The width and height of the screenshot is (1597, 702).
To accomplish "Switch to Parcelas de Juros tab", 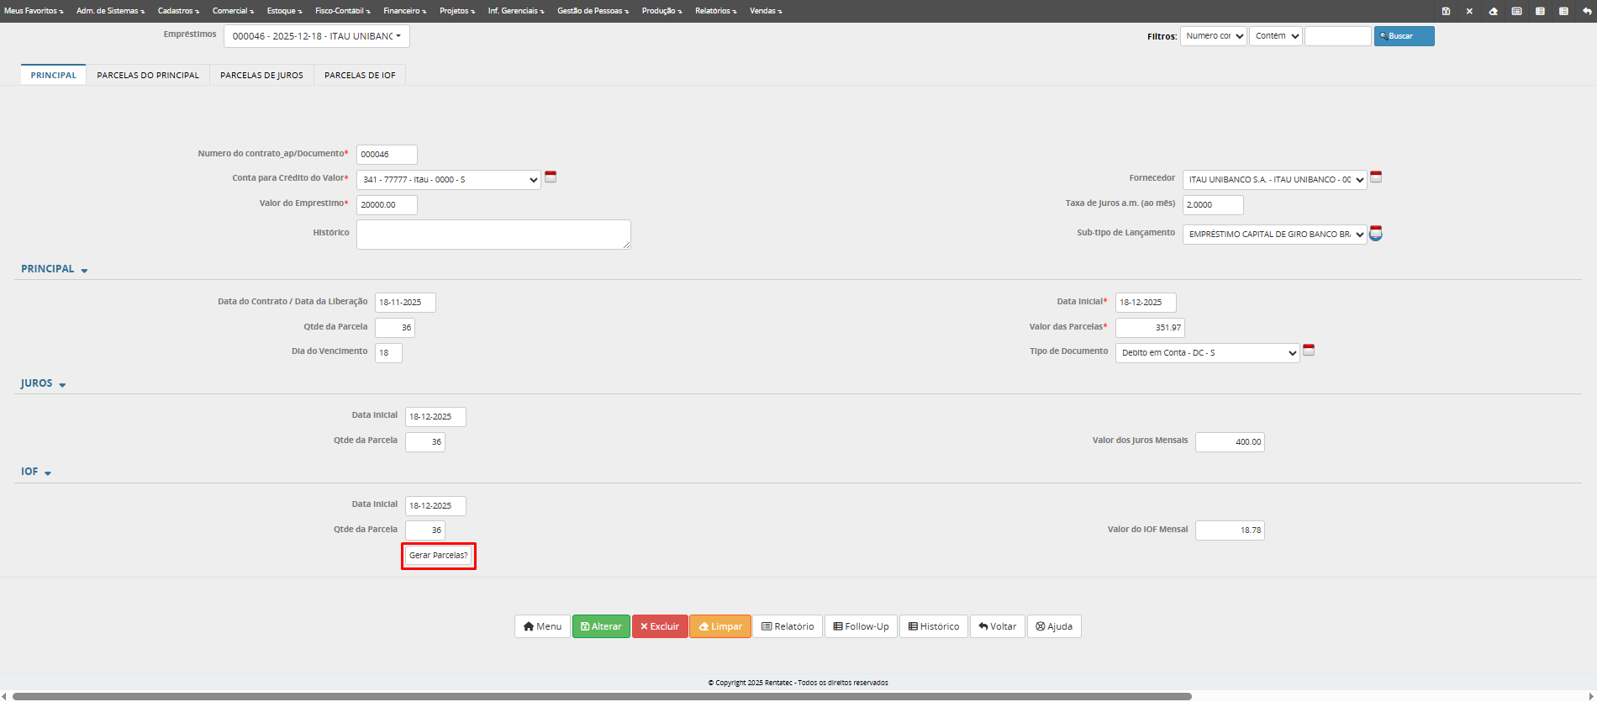I will click(x=261, y=76).
